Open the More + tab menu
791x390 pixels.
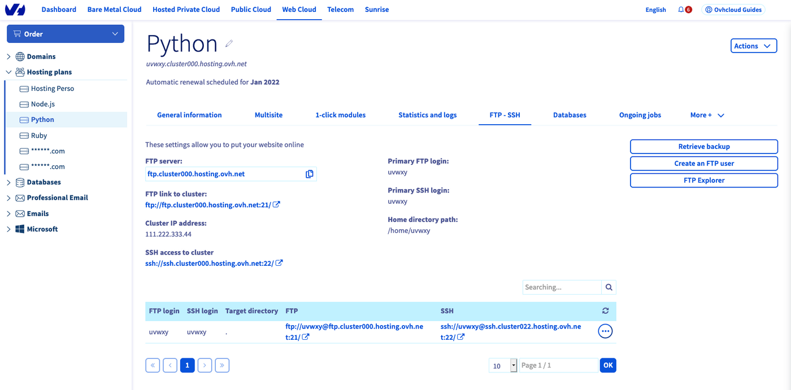coord(707,115)
